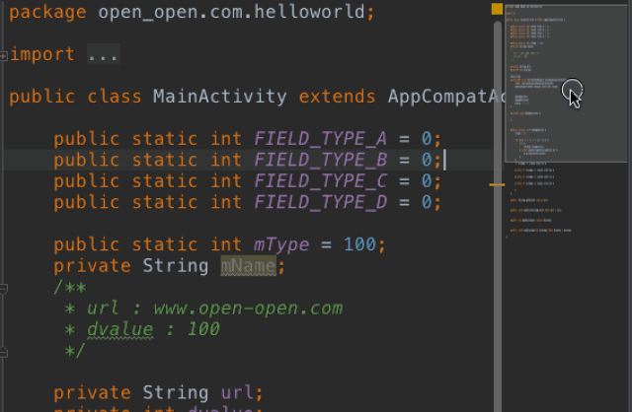632x412 pixels.
Task: Expand the collapsed import block
Action: tap(3, 56)
